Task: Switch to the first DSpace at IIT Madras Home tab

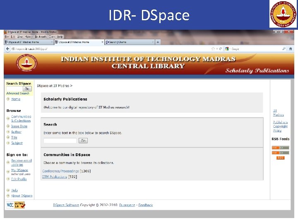Action: [x=29, y=42]
